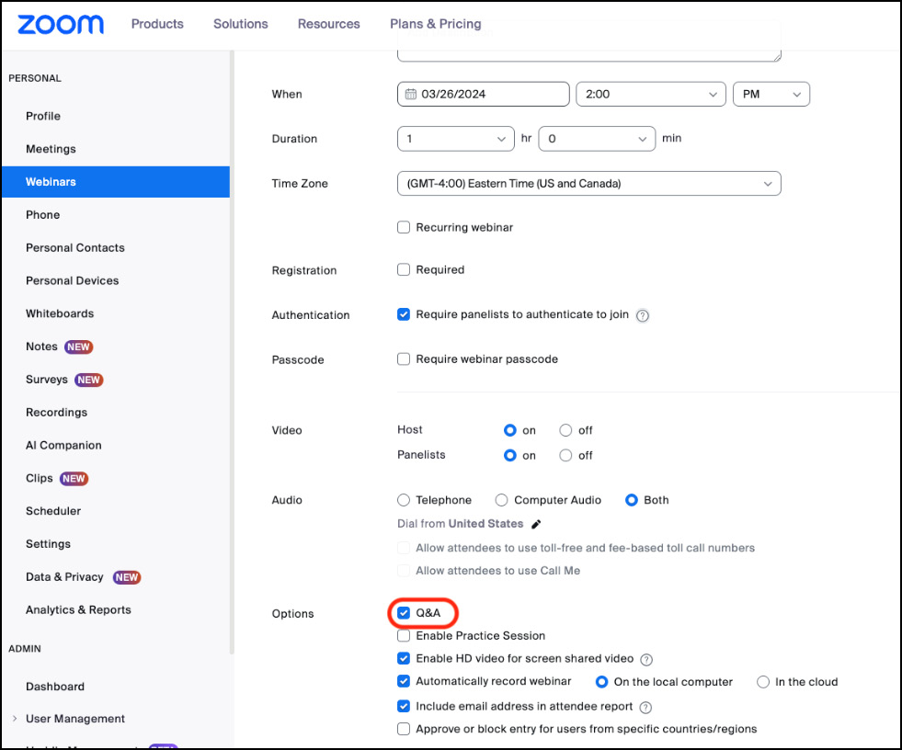This screenshot has width=902, height=750.
Task: Click the date field 03/26/2024
Action: click(484, 95)
